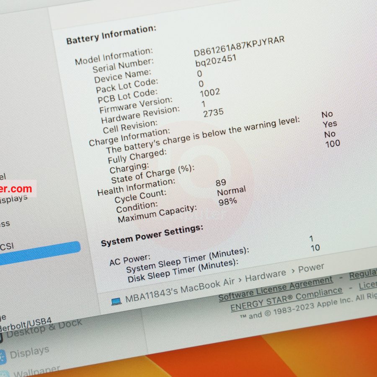Image resolution: width=377 pixels, height=377 pixels.
Task: Click the System Power Settings heading
Action: click(x=152, y=235)
